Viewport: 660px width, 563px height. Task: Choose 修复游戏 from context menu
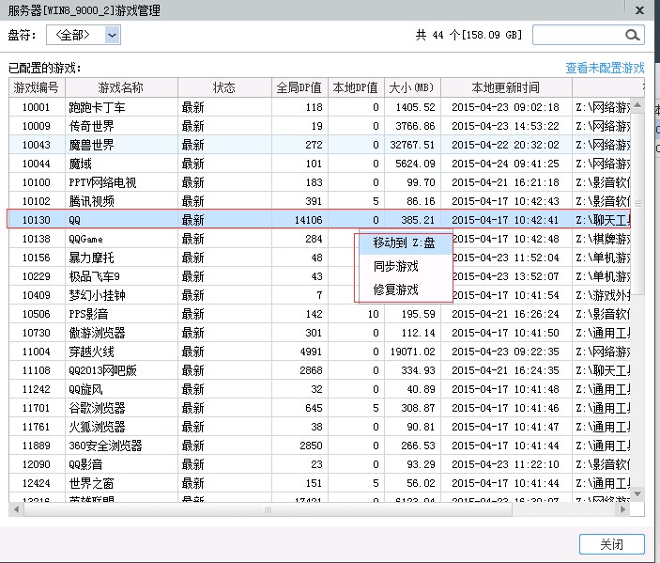tap(404, 289)
